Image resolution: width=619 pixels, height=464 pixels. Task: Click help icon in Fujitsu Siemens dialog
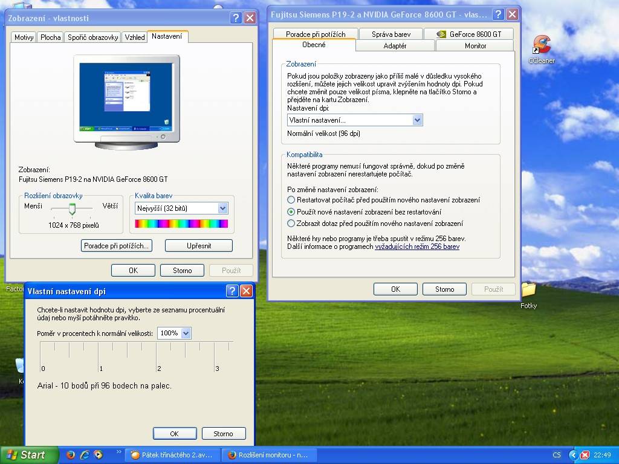tap(498, 14)
